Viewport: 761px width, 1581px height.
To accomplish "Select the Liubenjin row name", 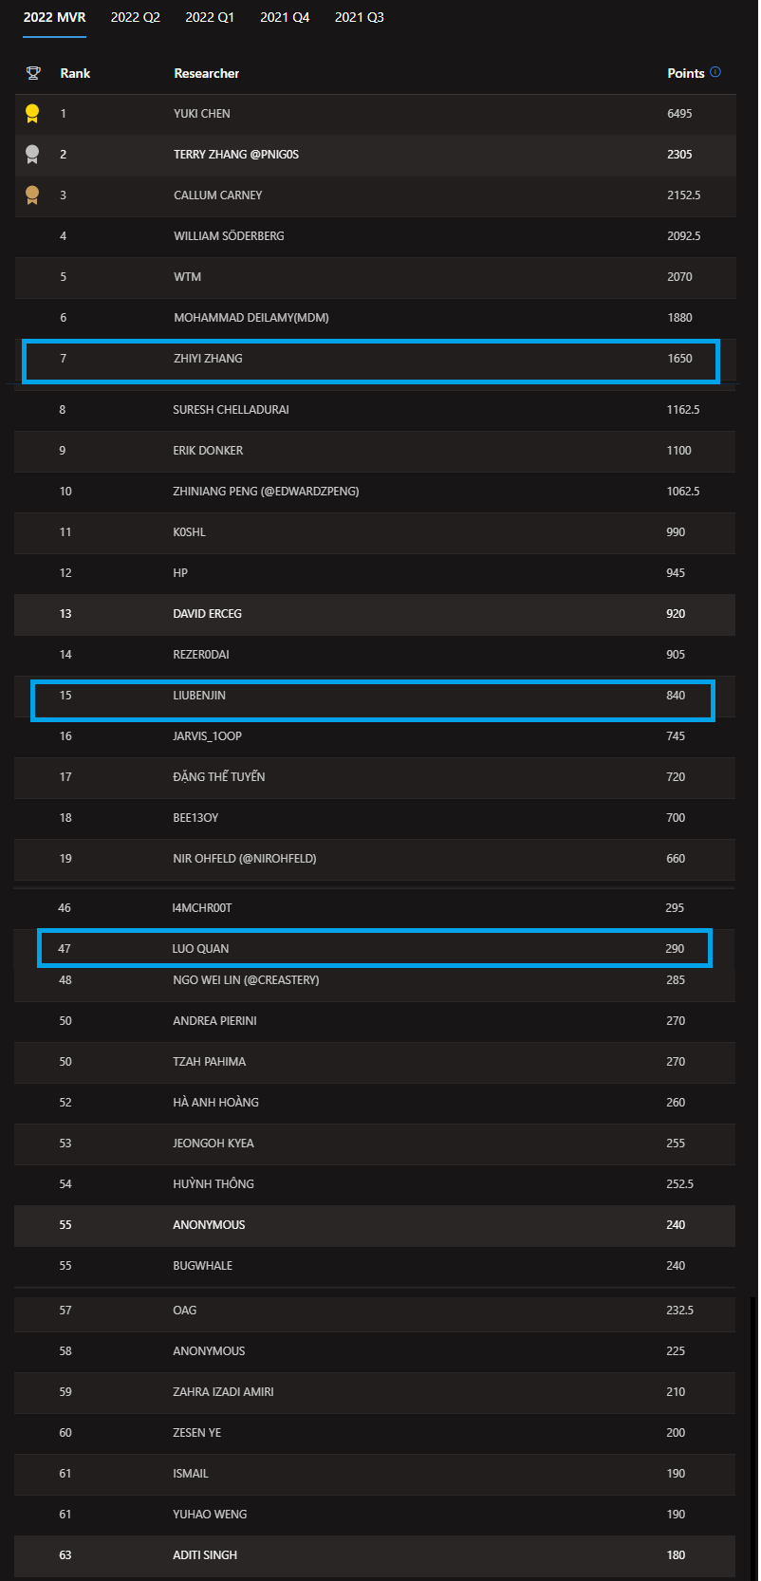I will pos(199,696).
